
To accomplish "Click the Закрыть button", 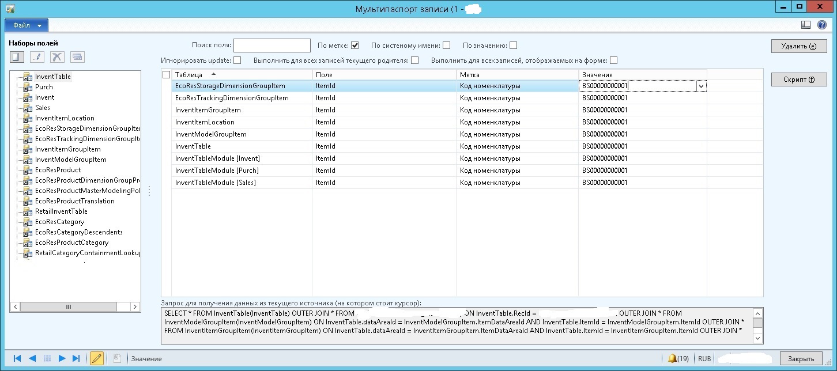I will pos(801,358).
